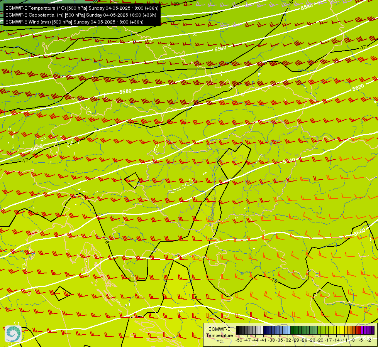Click the -11 value in the legend

pyautogui.click(x=345, y=340)
